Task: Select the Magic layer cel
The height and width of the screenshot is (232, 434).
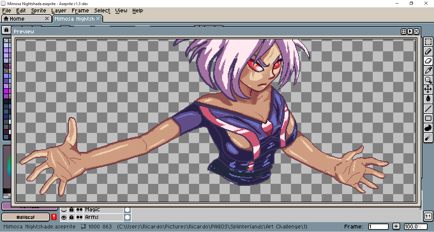Action: [127, 210]
